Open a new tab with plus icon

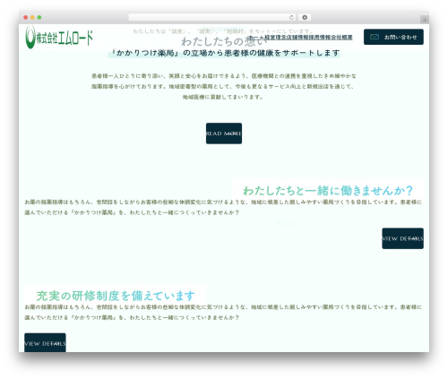[x=425, y=20]
